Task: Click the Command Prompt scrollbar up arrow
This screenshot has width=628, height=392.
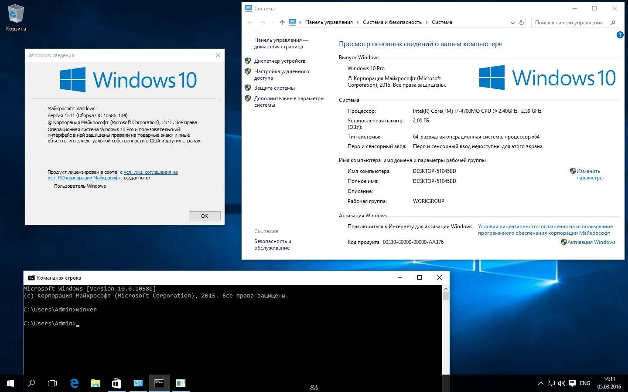Action: click(446, 289)
